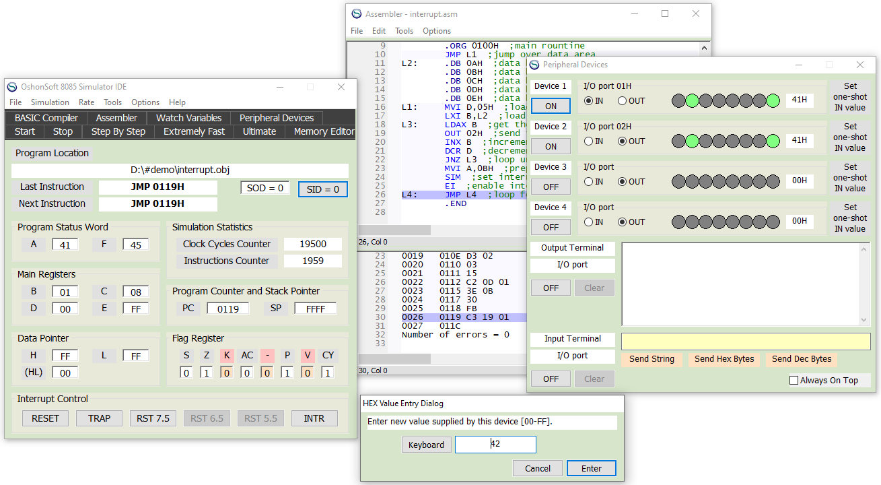The width and height of the screenshot is (881, 485).
Task: Click the Output Terminal scrollbar up arrow
Action: [864, 248]
